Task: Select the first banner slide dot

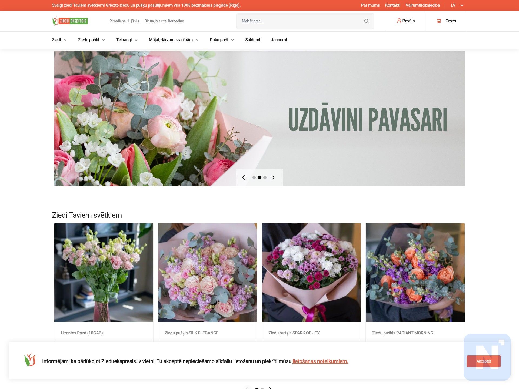Action: pos(254,177)
